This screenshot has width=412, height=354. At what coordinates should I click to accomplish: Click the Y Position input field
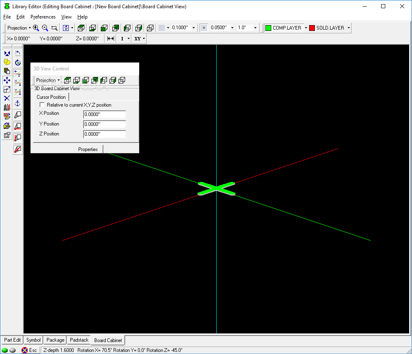coord(105,124)
